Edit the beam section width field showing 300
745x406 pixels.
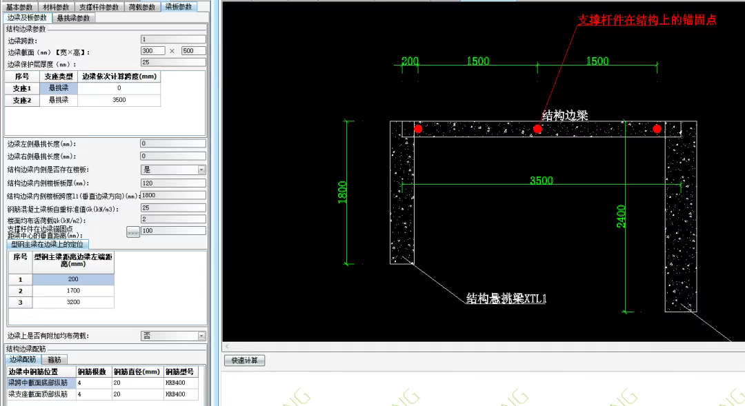(153, 51)
